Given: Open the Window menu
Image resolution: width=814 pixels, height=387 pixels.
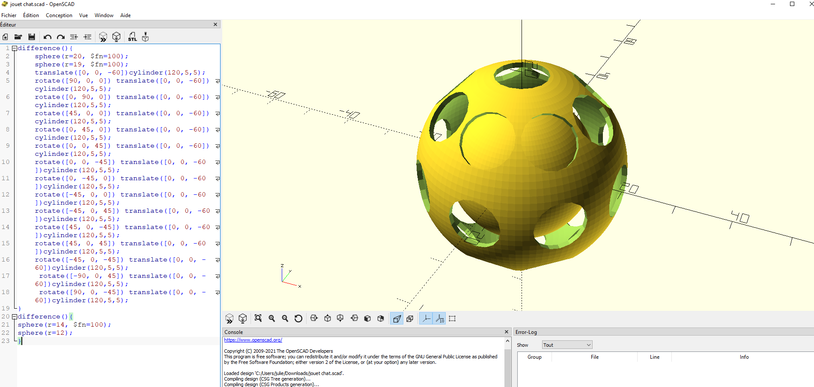Looking at the screenshot, I should 104,15.
